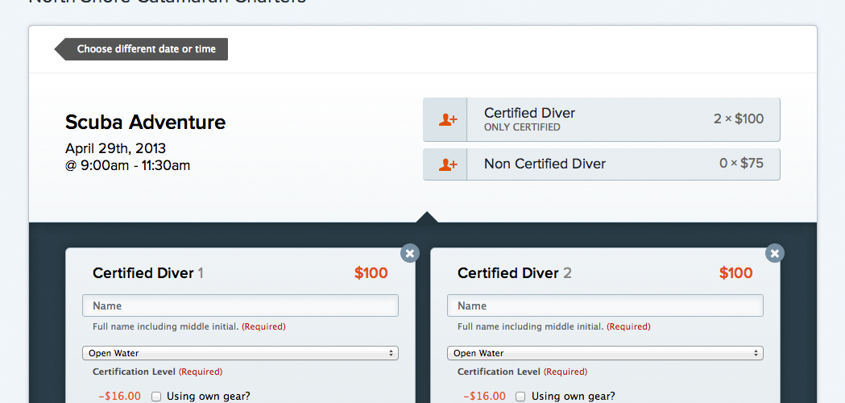Click the -$16.00 discount for Diver 1
The image size is (845, 403).
(120, 397)
